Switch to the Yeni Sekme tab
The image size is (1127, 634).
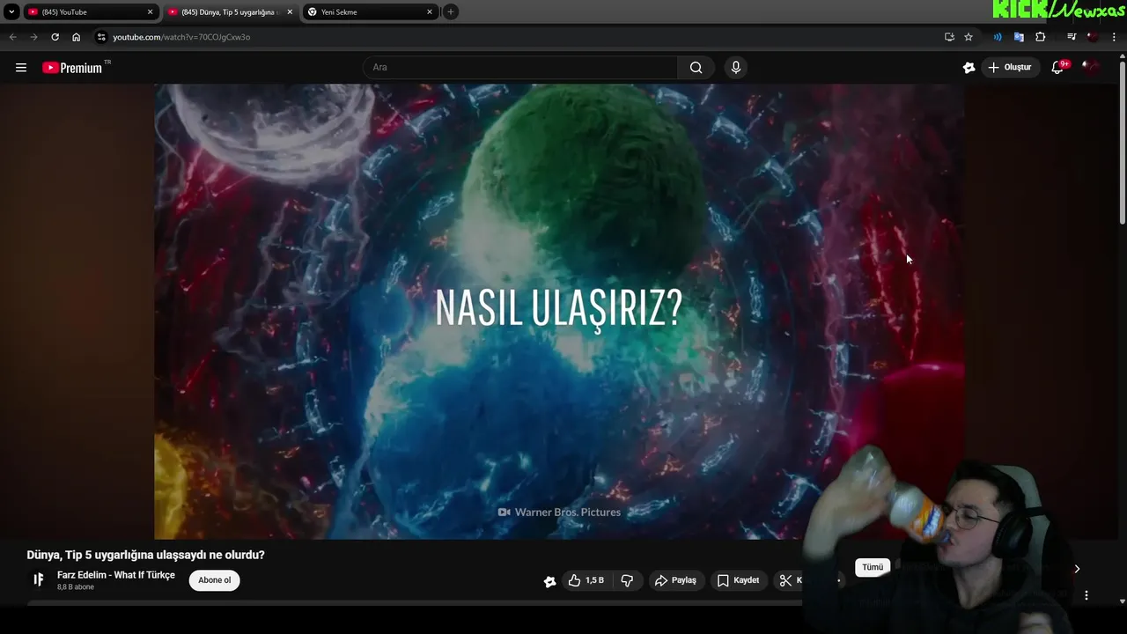point(370,12)
